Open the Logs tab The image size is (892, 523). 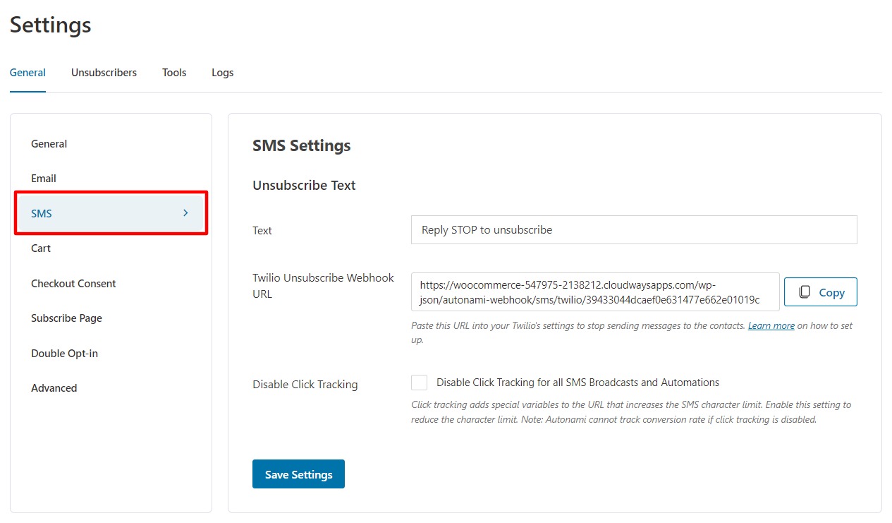222,73
